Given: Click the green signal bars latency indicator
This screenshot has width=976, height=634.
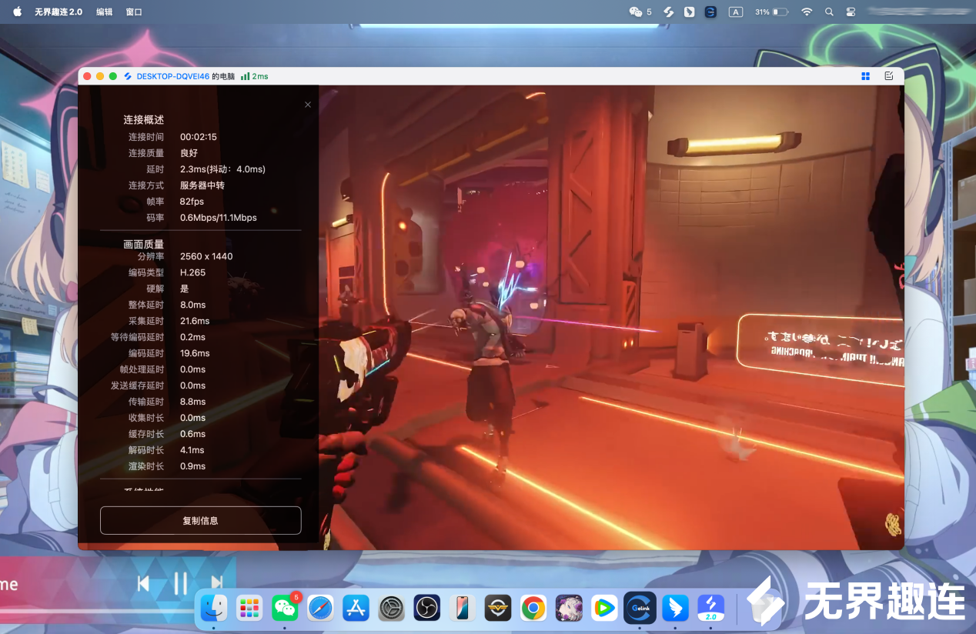Looking at the screenshot, I should coord(245,76).
